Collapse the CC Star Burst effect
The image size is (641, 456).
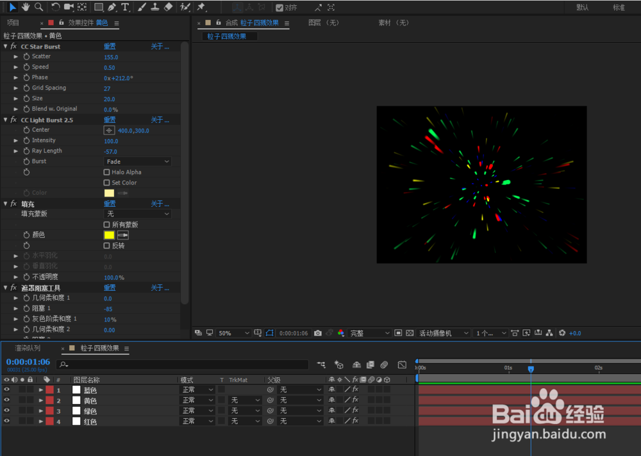coord(6,46)
